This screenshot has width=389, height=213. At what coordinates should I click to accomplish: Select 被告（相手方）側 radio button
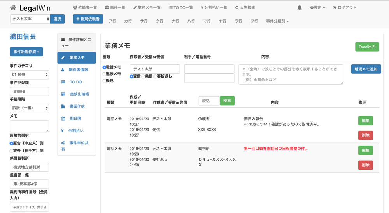[11, 151]
